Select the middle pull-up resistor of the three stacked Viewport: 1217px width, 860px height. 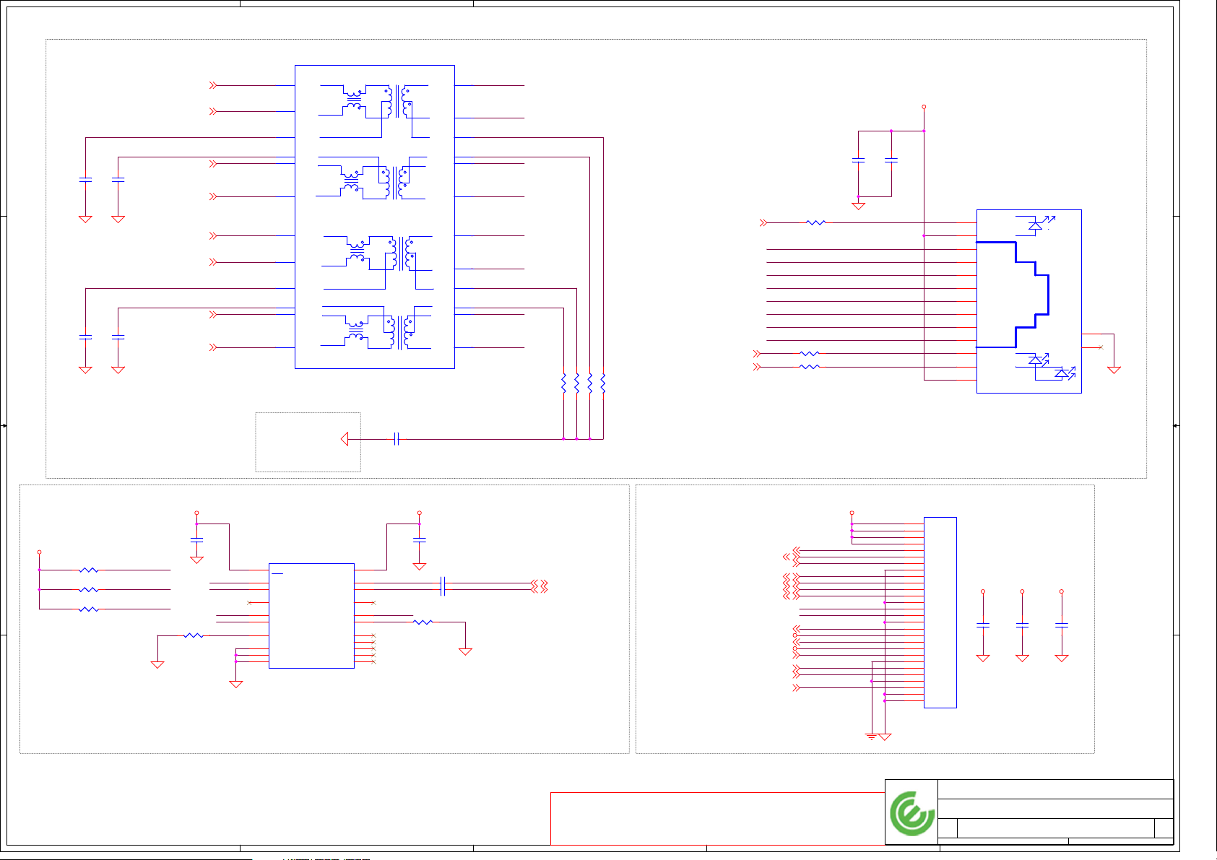click(89, 590)
